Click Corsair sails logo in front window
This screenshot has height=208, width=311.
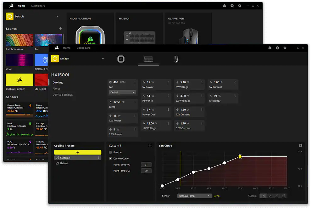(x=57, y=48)
